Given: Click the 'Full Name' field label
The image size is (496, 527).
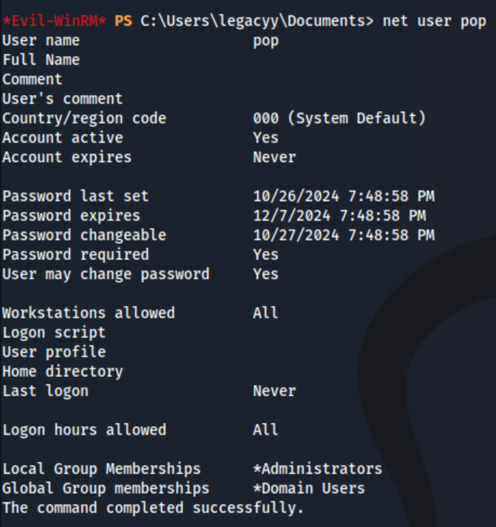Looking at the screenshot, I should (41, 60).
